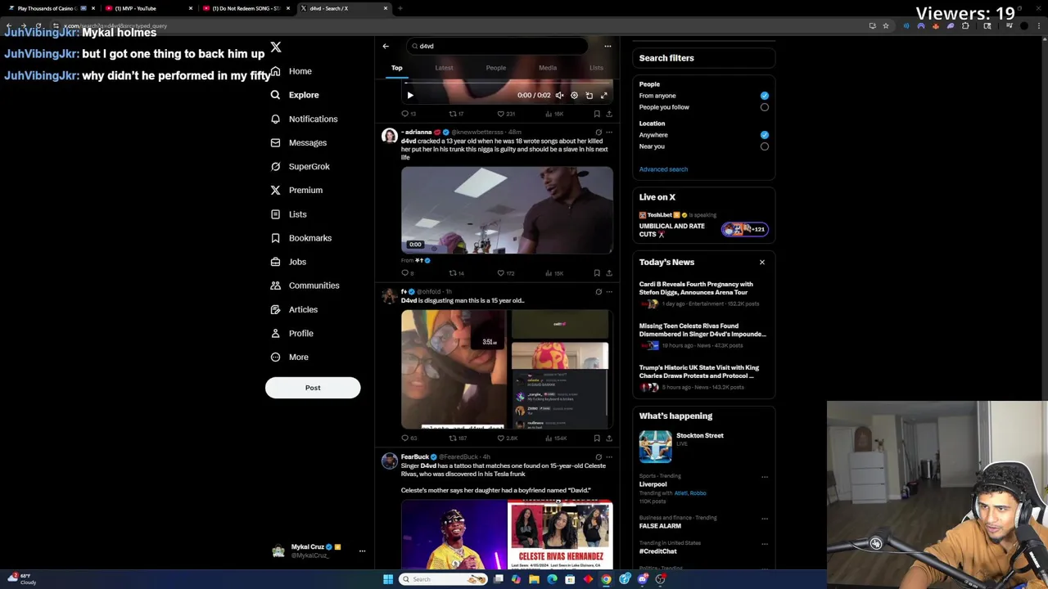This screenshot has height=589, width=1048.
Task: Open adrianna's video thumbnail
Action: 507,210
